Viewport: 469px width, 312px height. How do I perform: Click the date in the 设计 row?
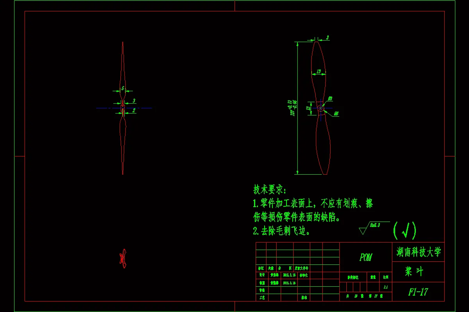coord(290,275)
